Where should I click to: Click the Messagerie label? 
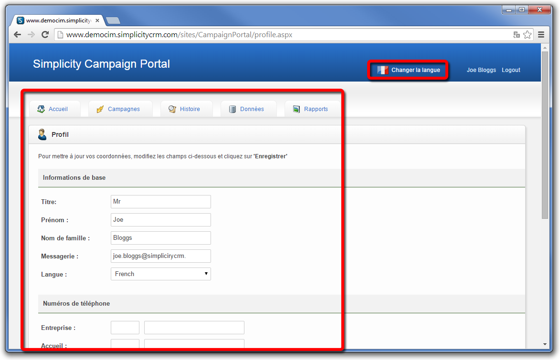tap(60, 256)
